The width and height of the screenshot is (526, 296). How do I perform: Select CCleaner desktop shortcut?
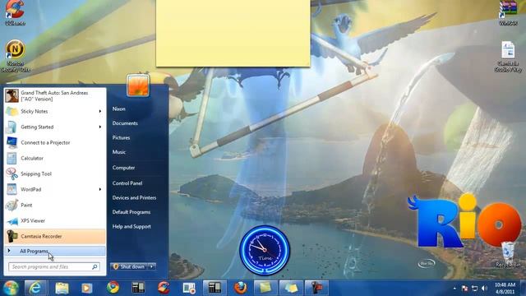15,13
